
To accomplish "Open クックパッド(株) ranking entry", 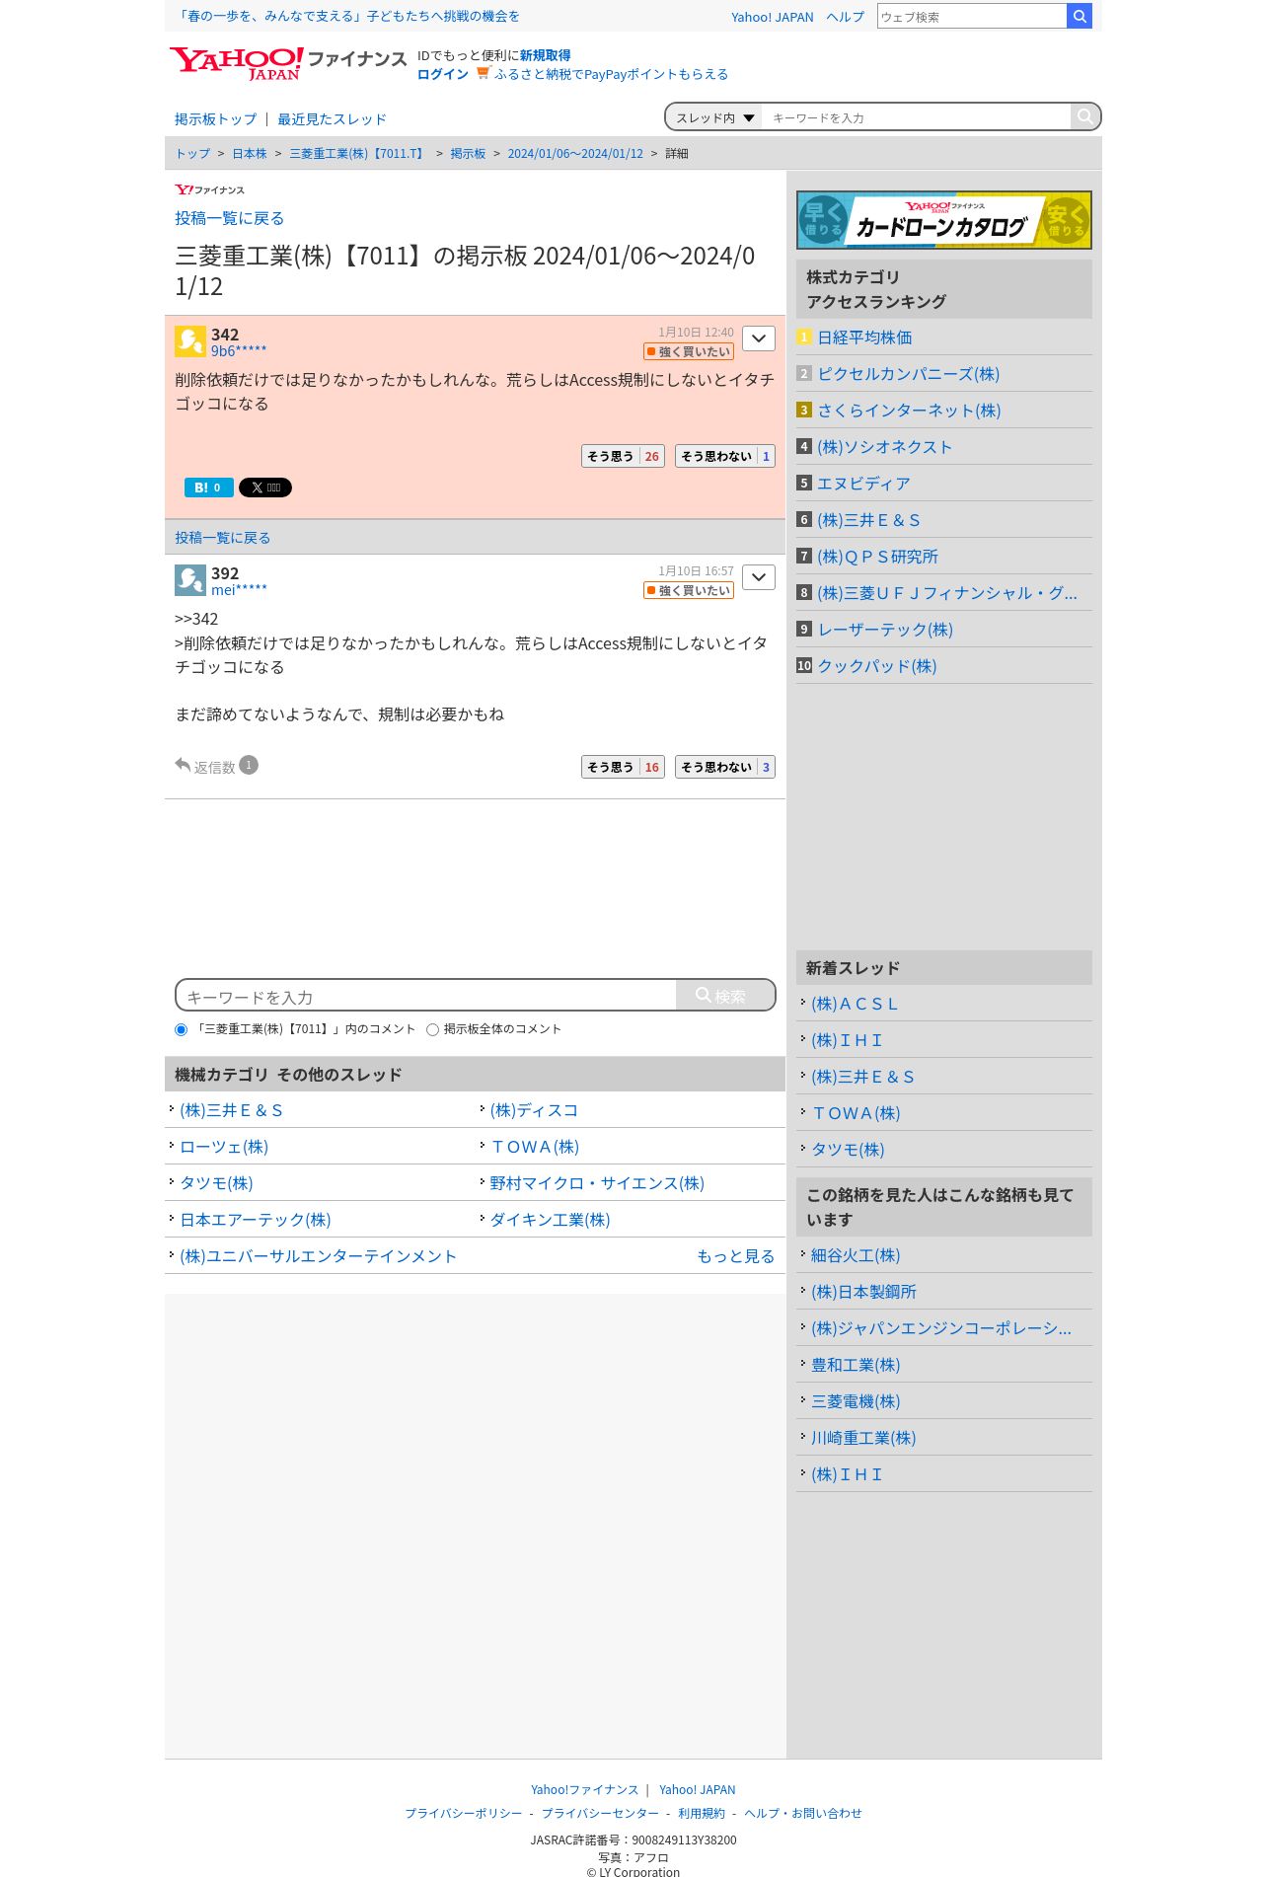I will click(x=876, y=666).
